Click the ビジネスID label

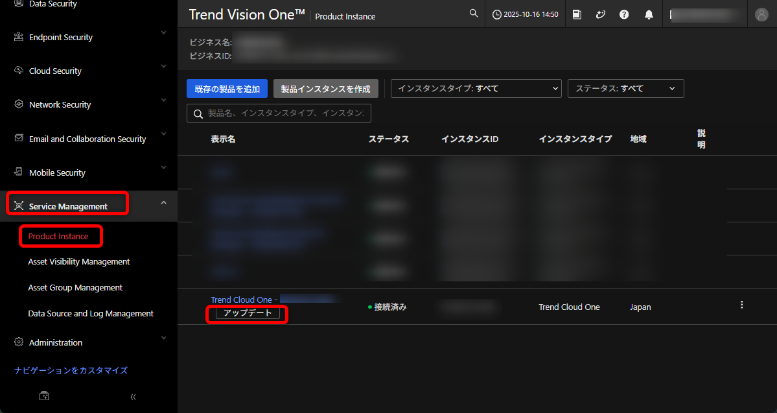point(211,56)
